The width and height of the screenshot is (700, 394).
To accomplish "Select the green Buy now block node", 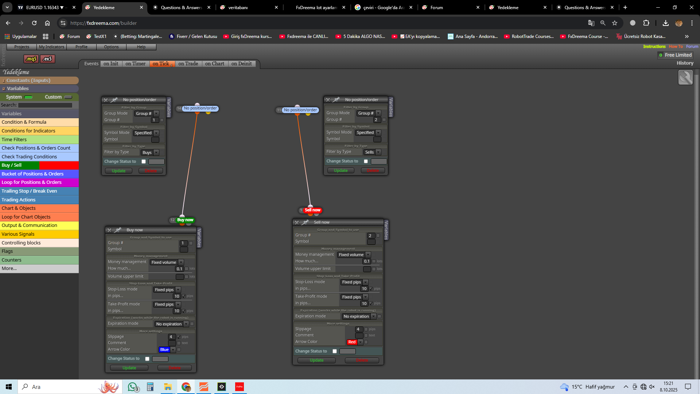I will tap(185, 220).
